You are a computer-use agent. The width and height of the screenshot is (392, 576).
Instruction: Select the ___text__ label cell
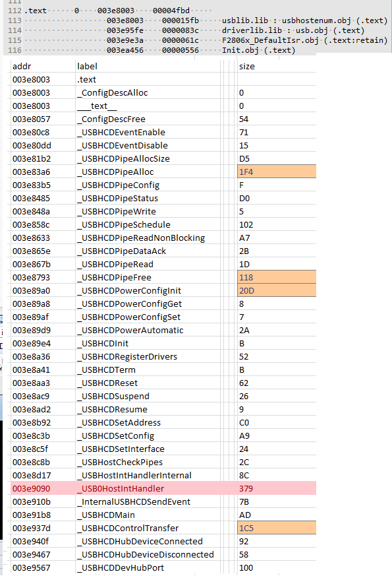tap(148, 106)
